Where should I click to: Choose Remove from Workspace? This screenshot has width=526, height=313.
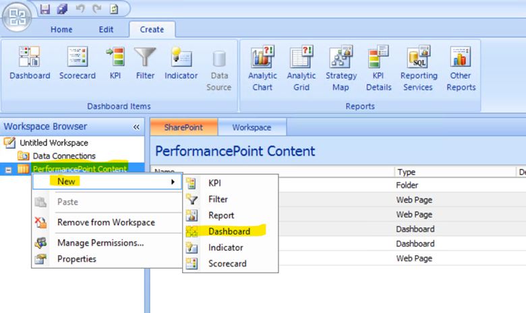point(107,222)
